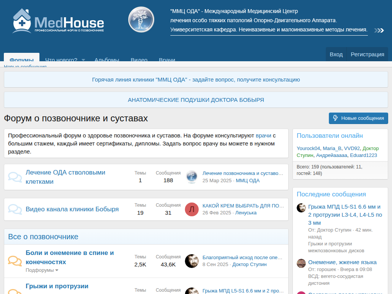The image size is (392, 294).
Task: Open the Регистрация link
Action: 367,54
